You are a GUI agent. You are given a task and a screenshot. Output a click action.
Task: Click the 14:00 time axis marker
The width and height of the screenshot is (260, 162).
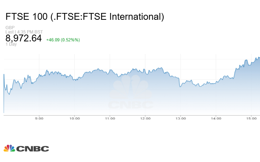click(216, 118)
